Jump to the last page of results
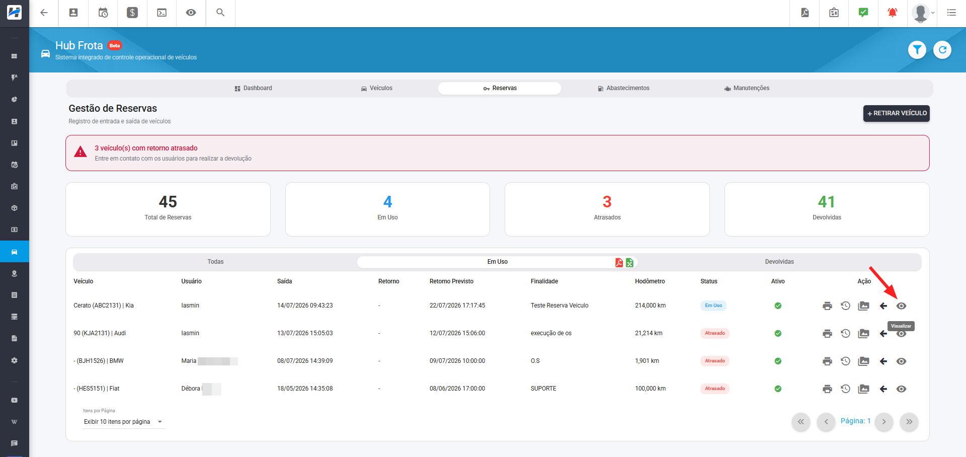966x457 pixels. coord(909,422)
